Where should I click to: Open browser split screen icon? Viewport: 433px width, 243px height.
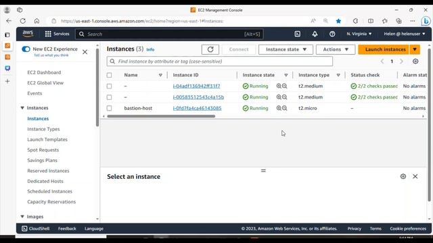point(371,21)
